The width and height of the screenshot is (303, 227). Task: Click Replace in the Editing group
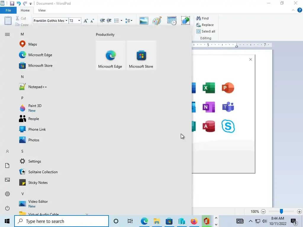[x=205, y=25]
